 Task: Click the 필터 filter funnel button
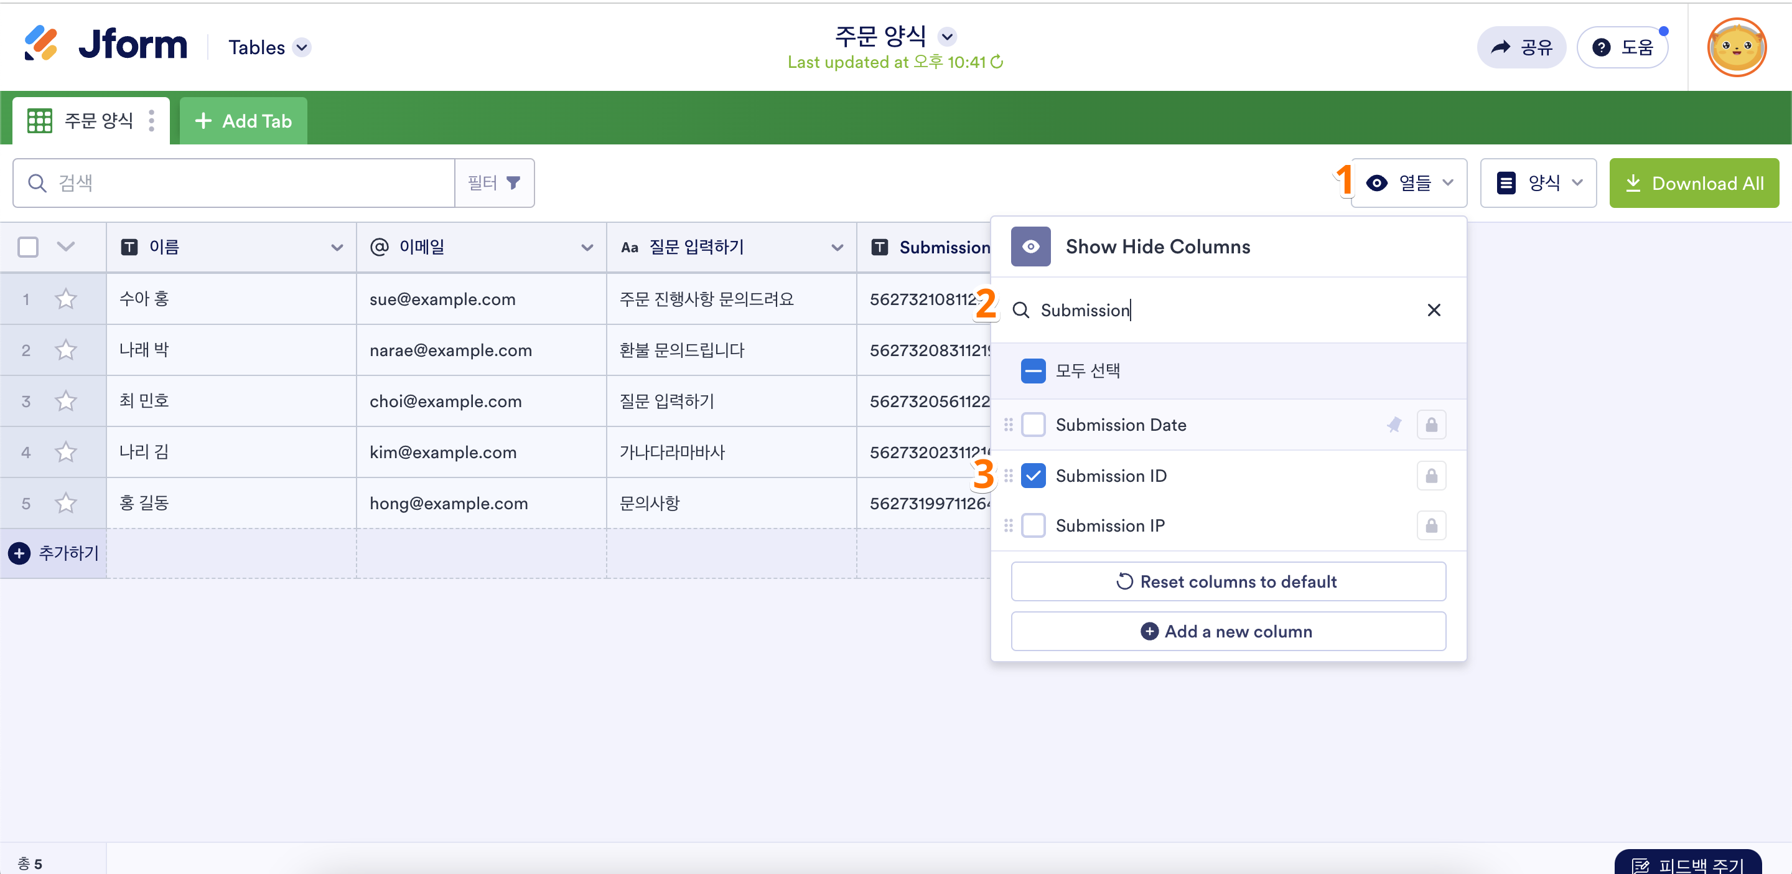coord(494,183)
